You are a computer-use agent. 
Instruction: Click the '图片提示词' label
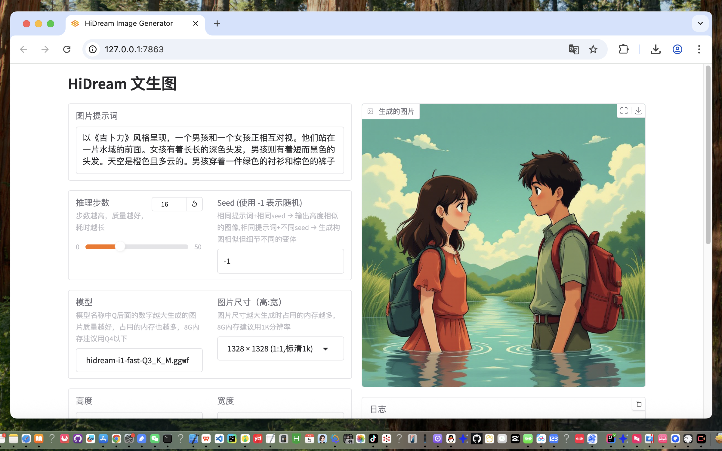tap(97, 116)
